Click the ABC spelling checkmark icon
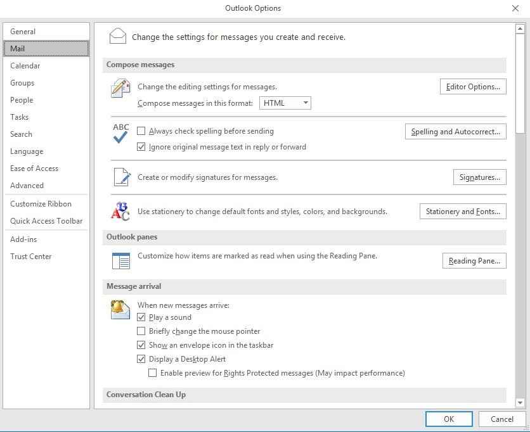530x432 pixels. click(120, 134)
